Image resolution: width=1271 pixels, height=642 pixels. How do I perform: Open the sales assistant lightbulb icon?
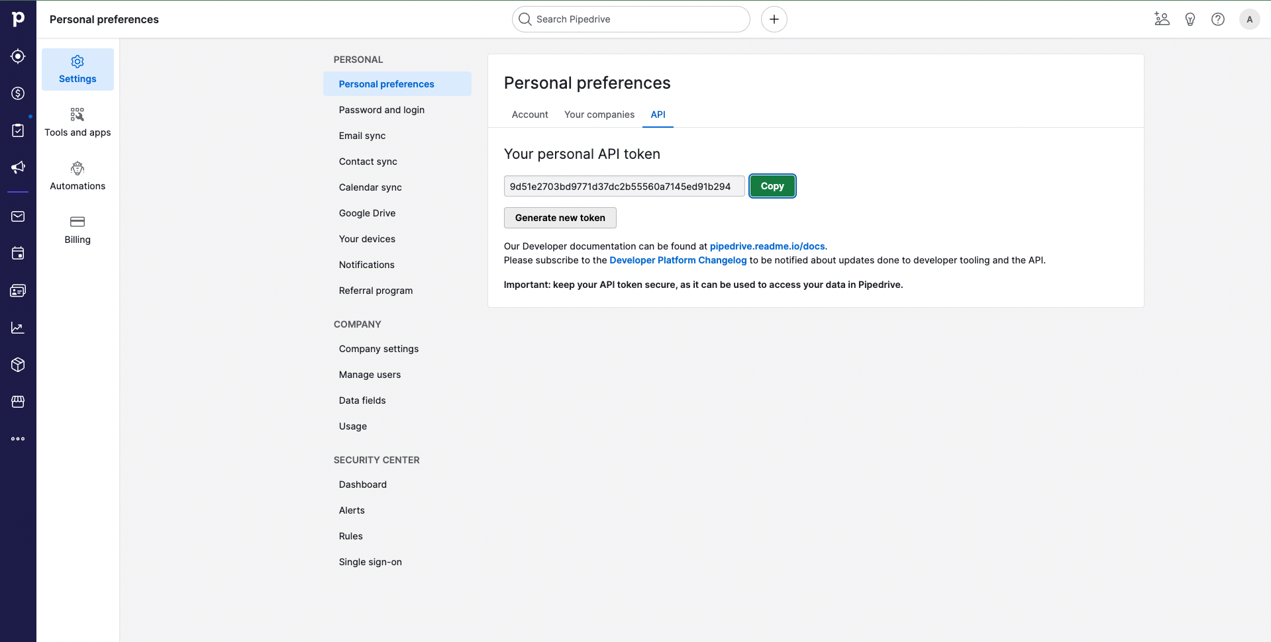[x=1190, y=19]
